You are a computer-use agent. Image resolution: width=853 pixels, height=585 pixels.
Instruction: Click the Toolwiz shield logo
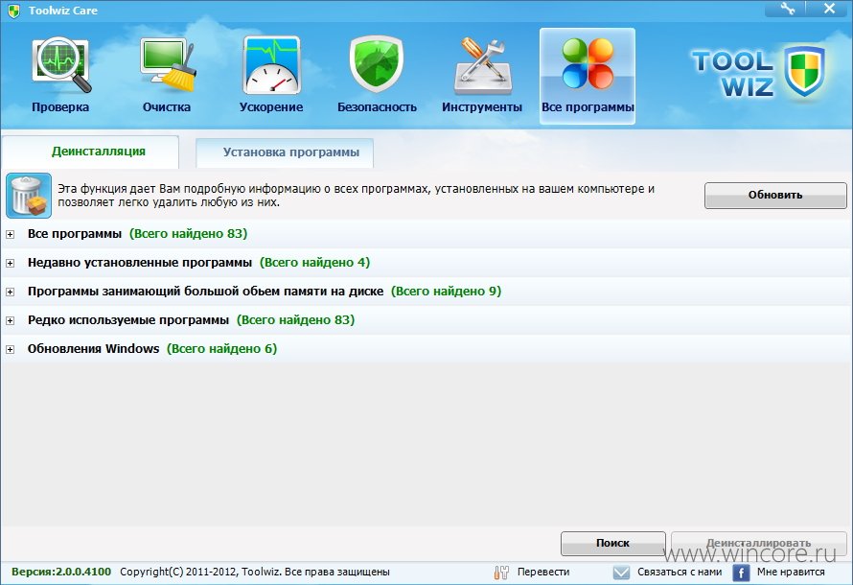click(x=804, y=72)
